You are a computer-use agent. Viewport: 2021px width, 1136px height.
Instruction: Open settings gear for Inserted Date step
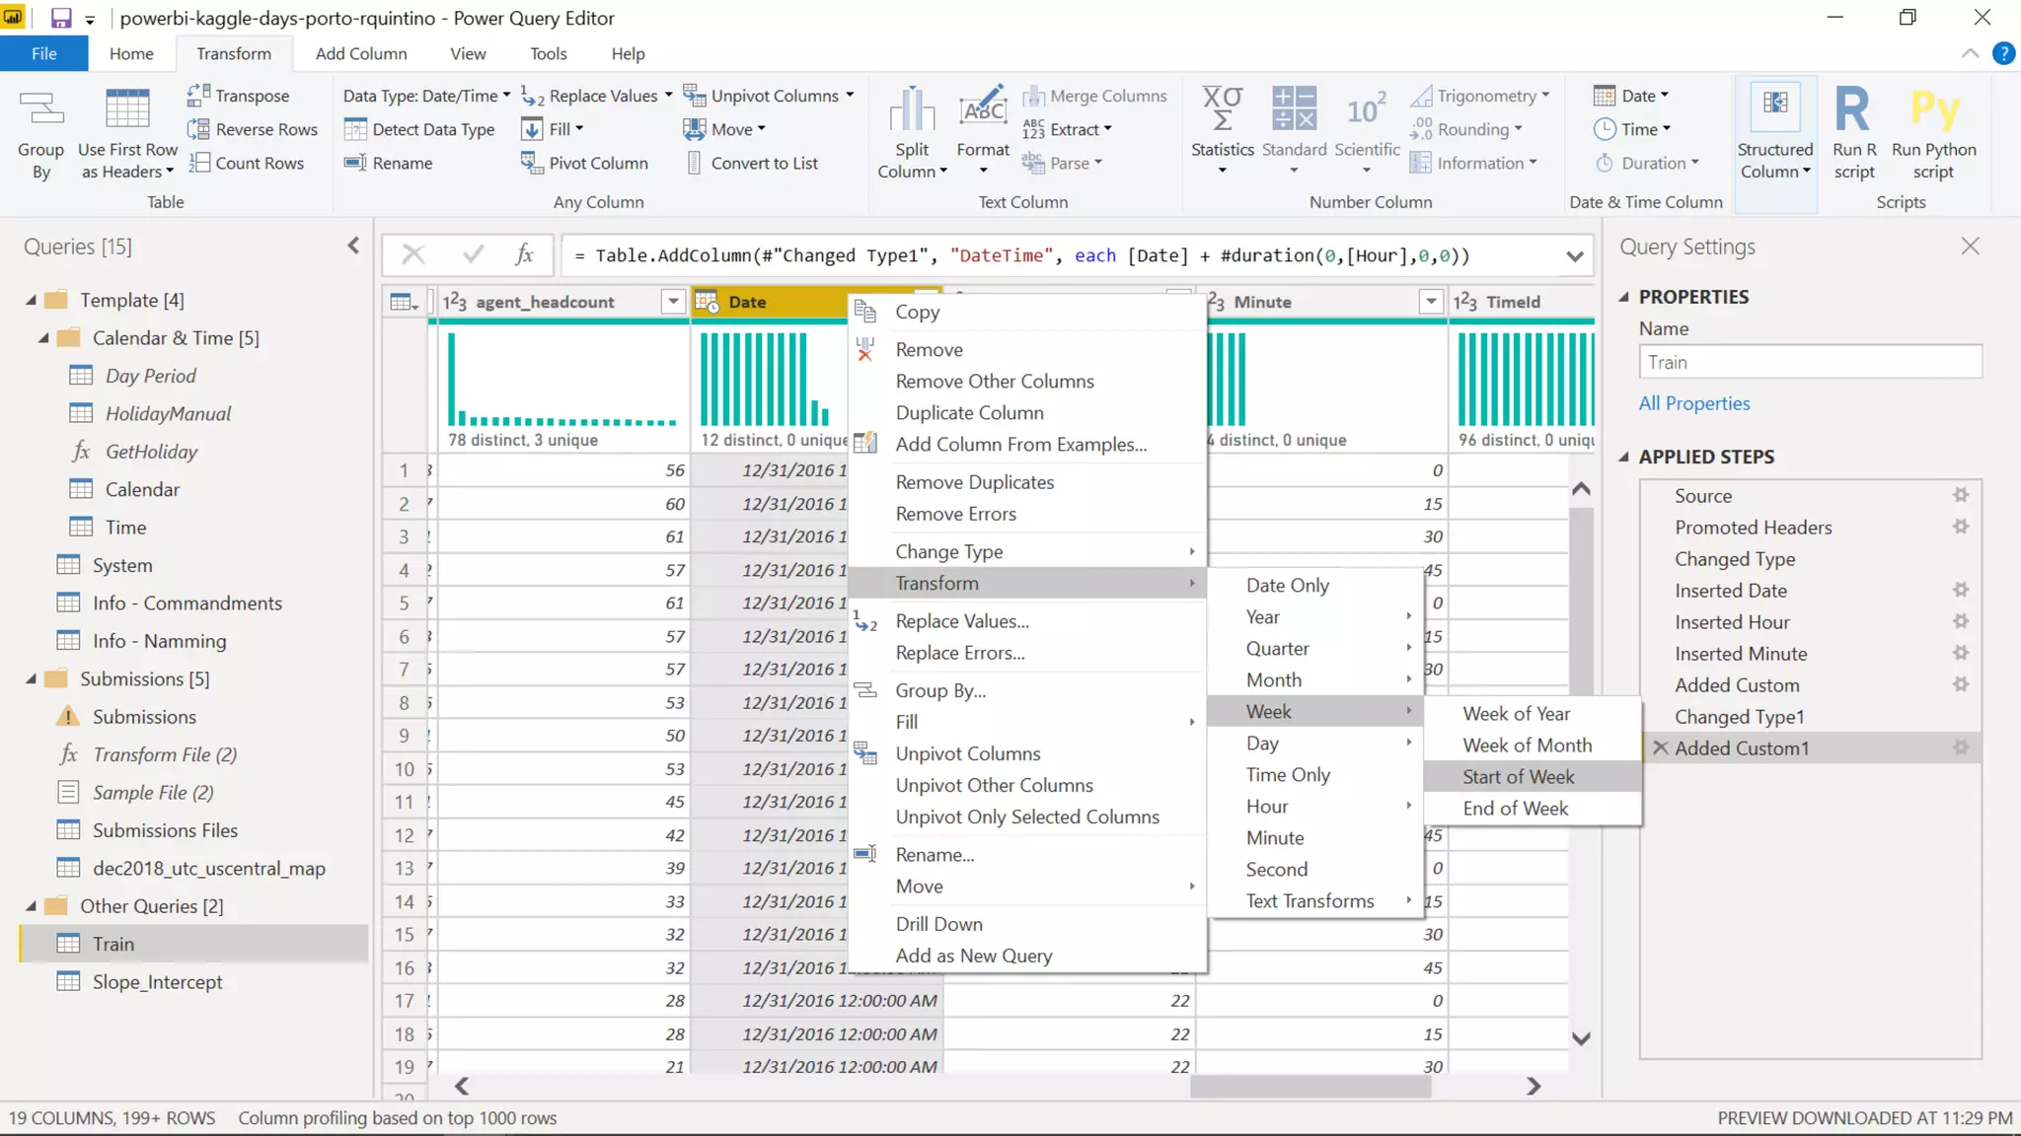[x=1960, y=590]
